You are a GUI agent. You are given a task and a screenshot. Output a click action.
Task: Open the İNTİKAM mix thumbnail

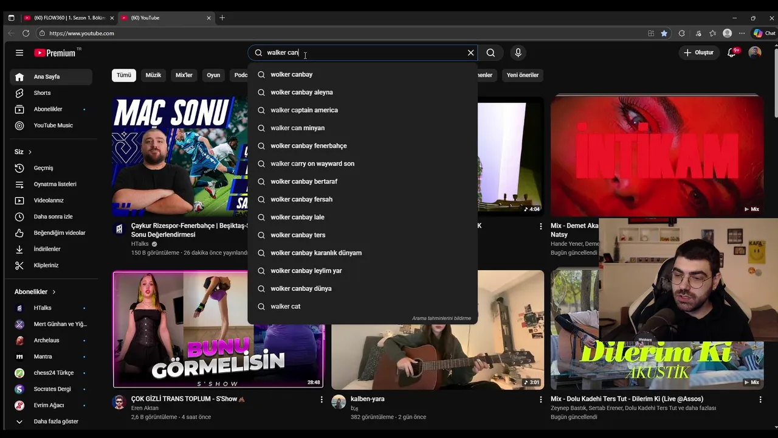coord(656,155)
